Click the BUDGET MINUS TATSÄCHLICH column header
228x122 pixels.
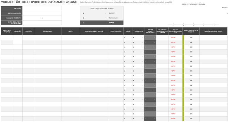pyautogui.click(x=150, y=31)
